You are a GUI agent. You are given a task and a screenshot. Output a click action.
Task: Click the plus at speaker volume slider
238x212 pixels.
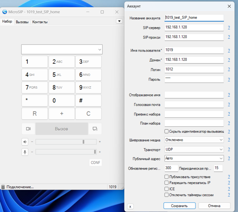[100, 141]
